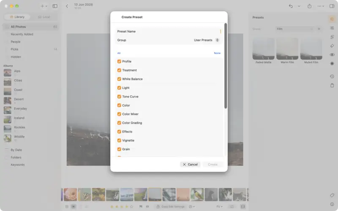The width and height of the screenshot is (338, 211).
Task: Click the clipboard icon in right tool strip
Action: tap(332, 85)
